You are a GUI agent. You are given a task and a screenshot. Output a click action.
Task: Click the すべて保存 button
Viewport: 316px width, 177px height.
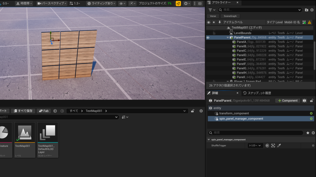pyautogui.click(x=23, y=111)
